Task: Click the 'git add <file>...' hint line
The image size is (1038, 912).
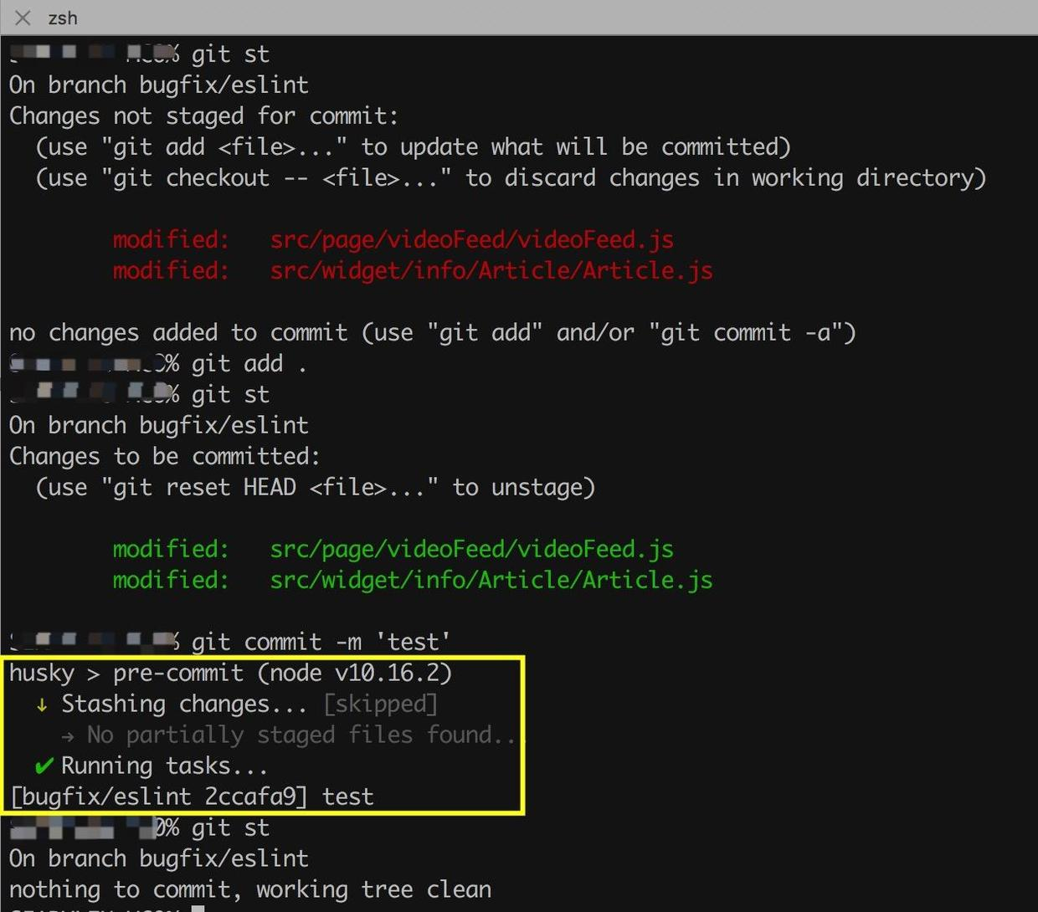Action: click(413, 147)
